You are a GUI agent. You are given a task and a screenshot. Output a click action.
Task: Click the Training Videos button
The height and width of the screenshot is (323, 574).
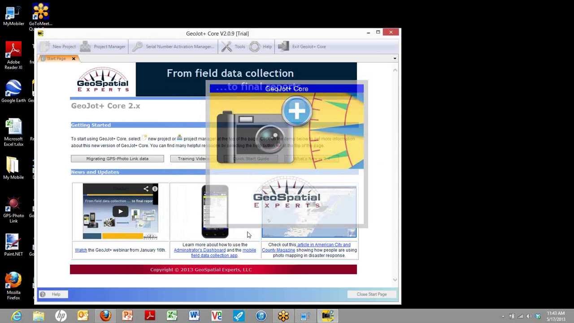193,158
